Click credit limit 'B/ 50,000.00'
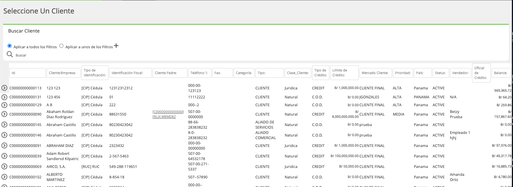Viewport: 513px width, 187px height. point(349,167)
